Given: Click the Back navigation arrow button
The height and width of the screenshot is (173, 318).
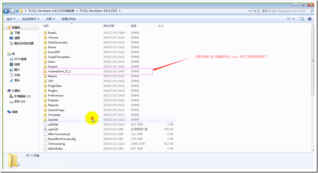Looking at the screenshot, I should coord(6,11).
